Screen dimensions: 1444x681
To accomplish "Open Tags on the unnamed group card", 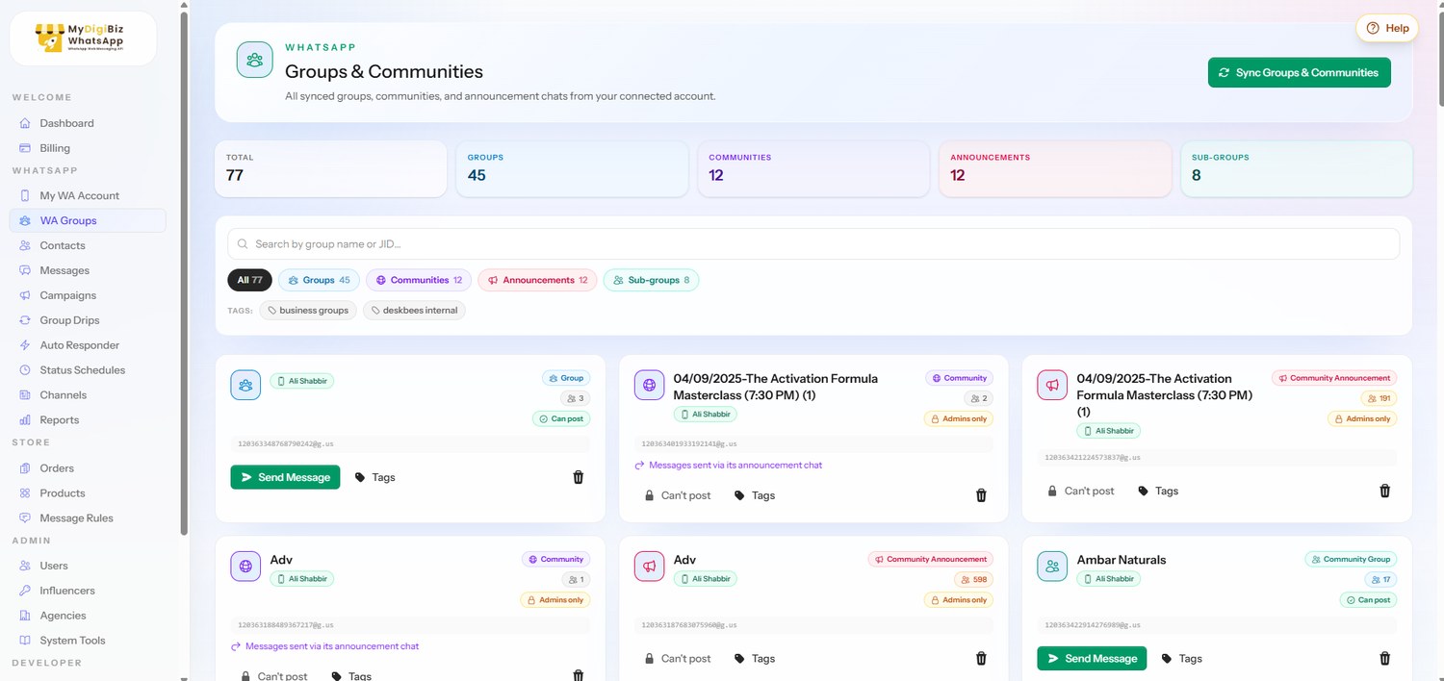I will (374, 477).
